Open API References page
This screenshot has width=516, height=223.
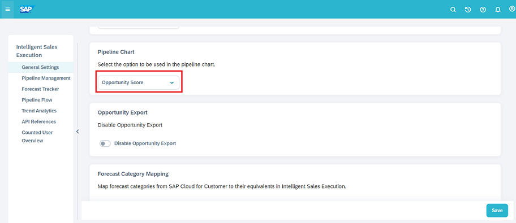tap(39, 121)
